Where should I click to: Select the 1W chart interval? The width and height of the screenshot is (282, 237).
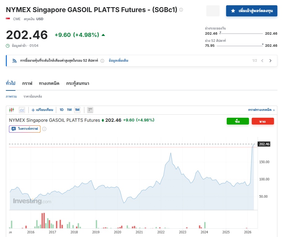click(x=69, y=110)
